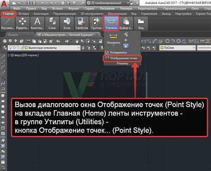Switch to the Начало file tab
This screenshot has height=171, width=211.
click(13, 35)
